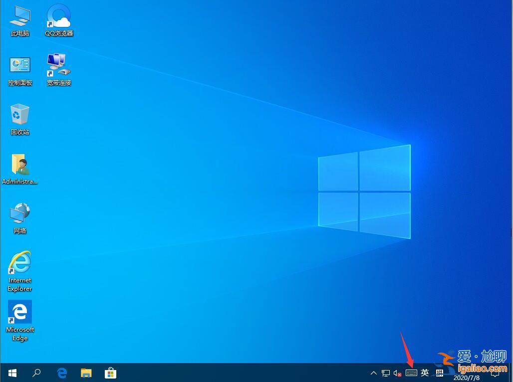Viewport: 513px width, 382px height.
Task: Show hidden tray icons with the chevron
Action: pyautogui.click(x=373, y=373)
